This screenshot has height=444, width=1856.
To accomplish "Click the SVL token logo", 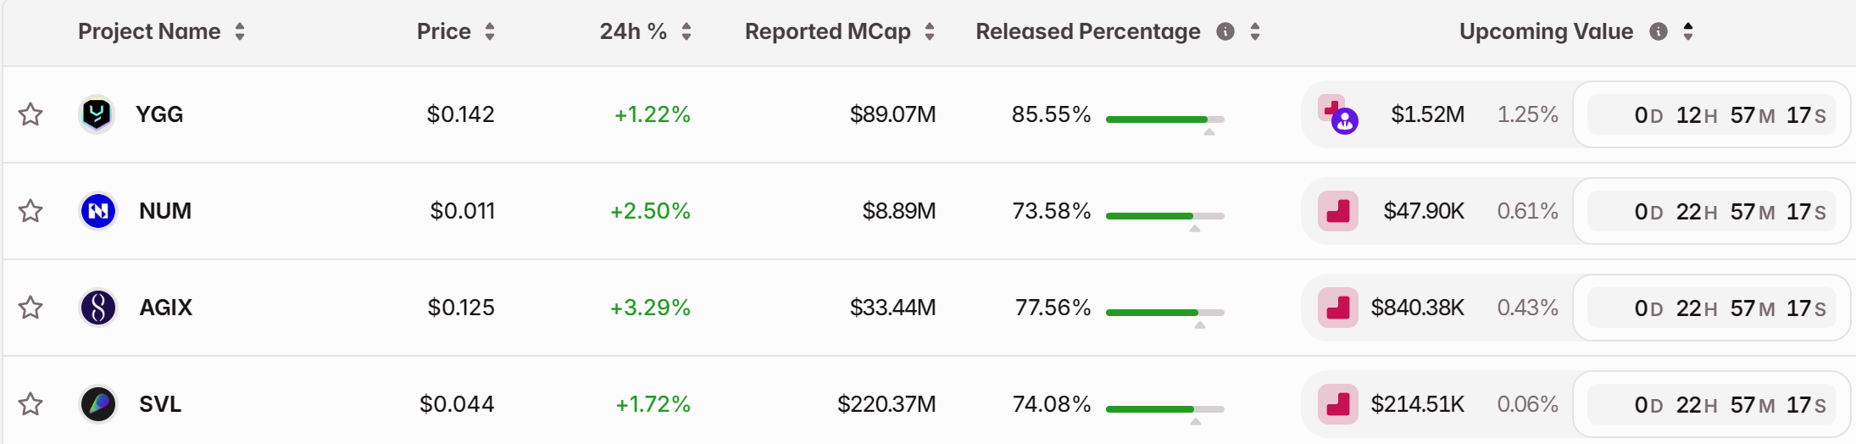I will pos(97,404).
